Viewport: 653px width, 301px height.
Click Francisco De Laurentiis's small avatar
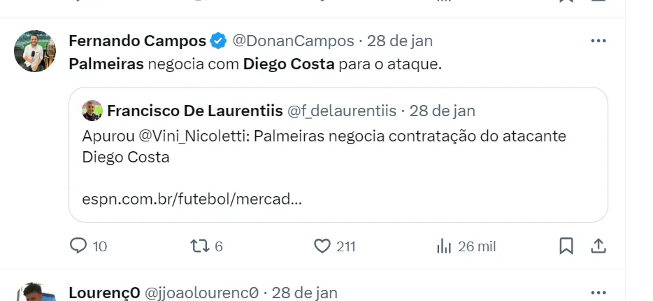pyautogui.click(x=92, y=111)
